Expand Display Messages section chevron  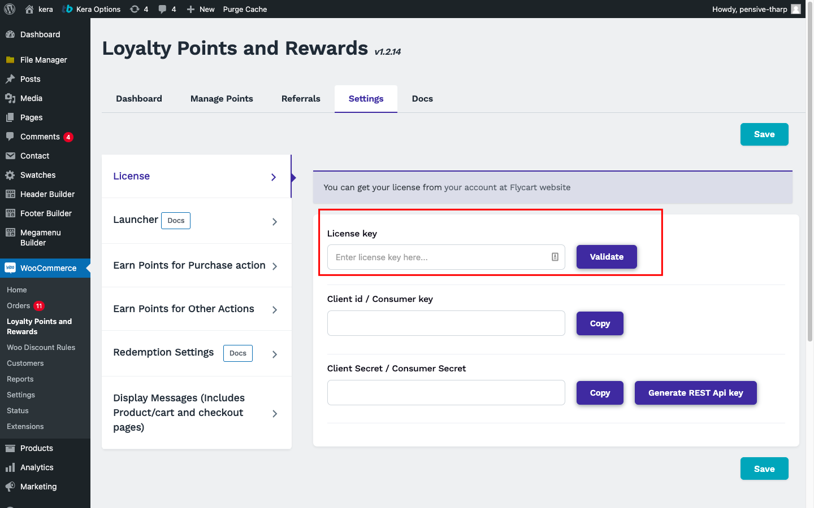[x=275, y=414]
